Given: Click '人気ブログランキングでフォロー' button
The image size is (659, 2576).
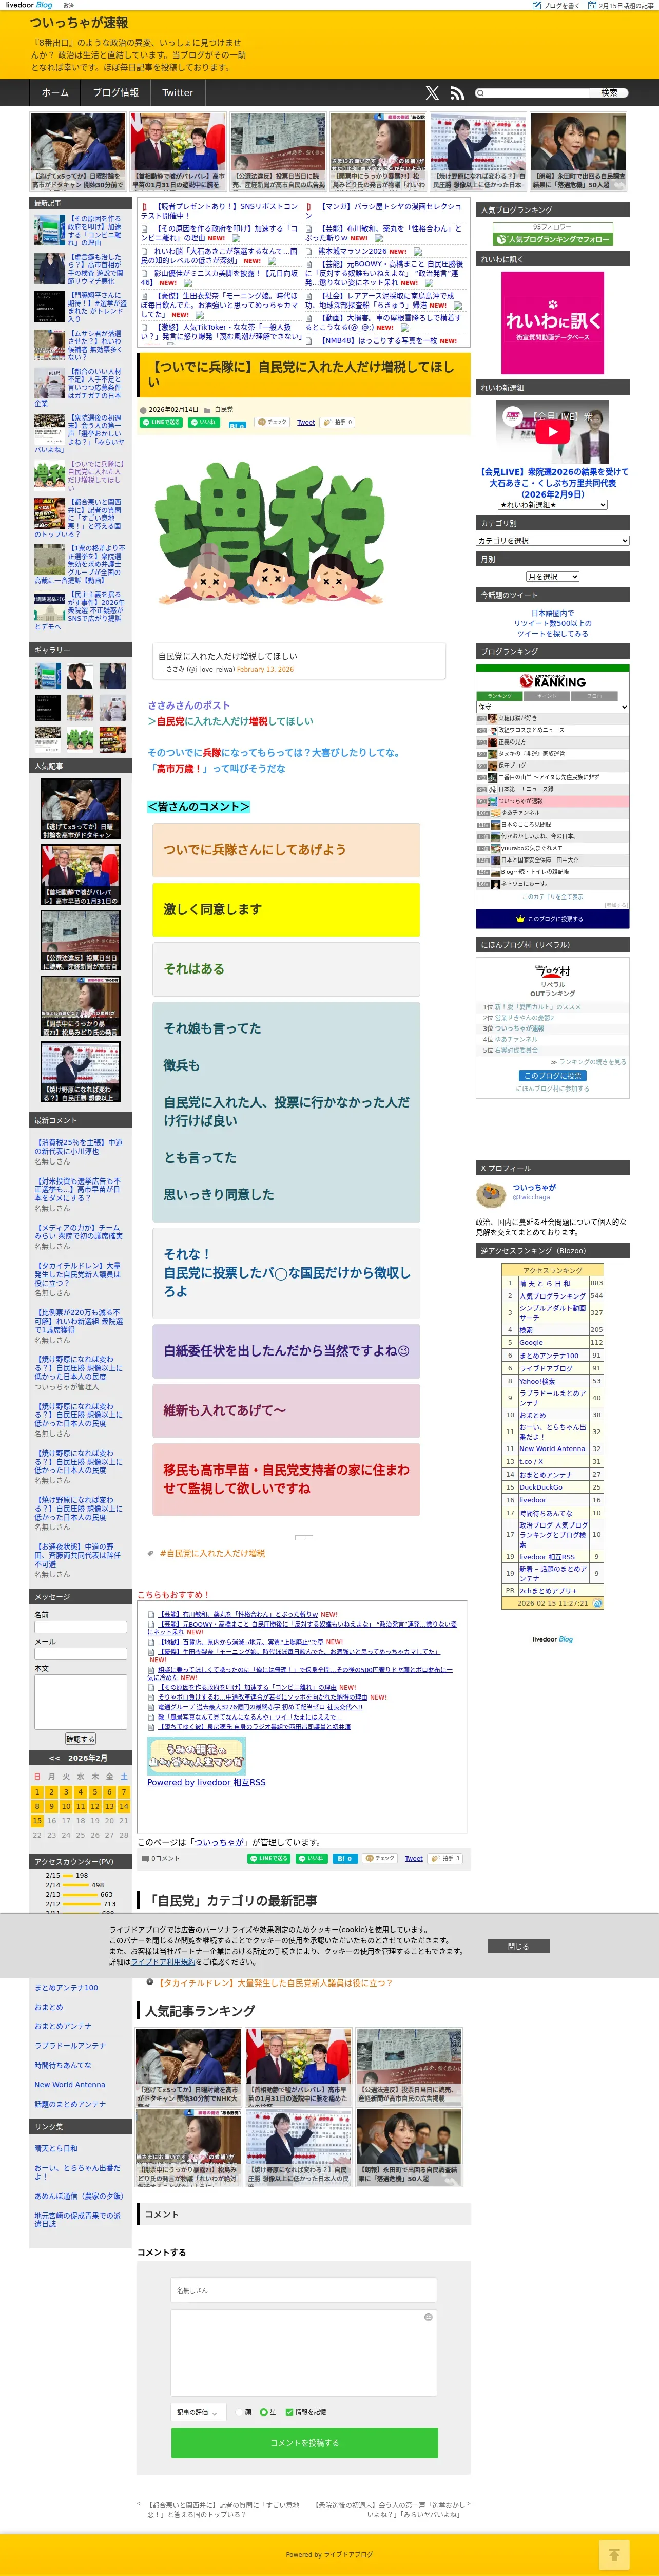Looking at the screenshot, I should (553, 239).
